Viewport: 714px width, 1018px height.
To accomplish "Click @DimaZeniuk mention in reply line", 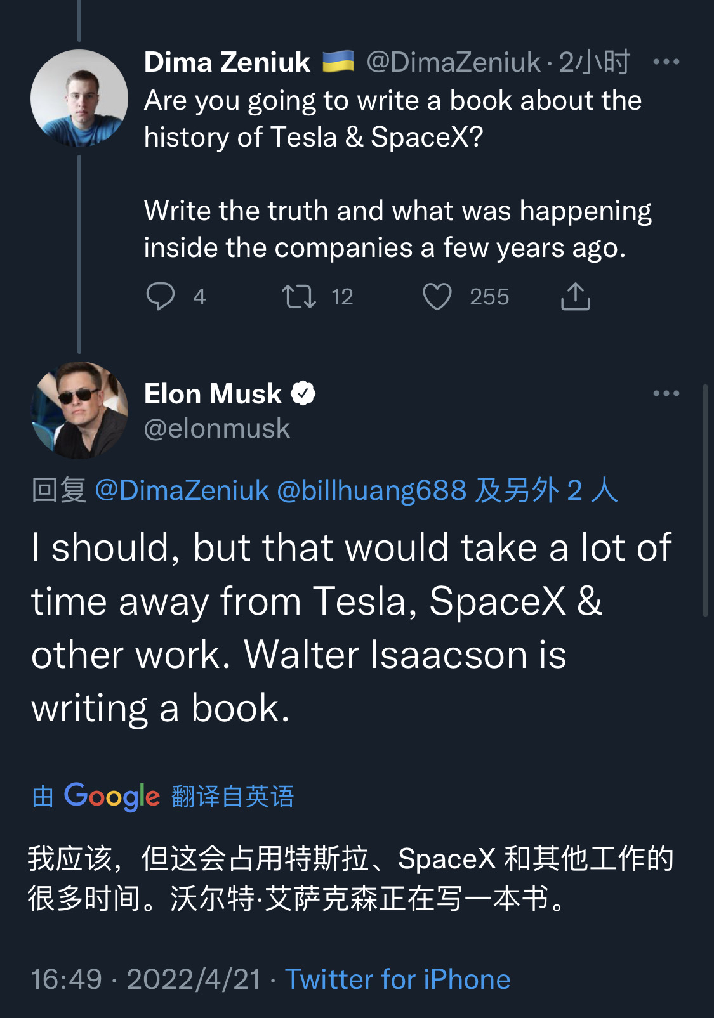I will 182,490.
